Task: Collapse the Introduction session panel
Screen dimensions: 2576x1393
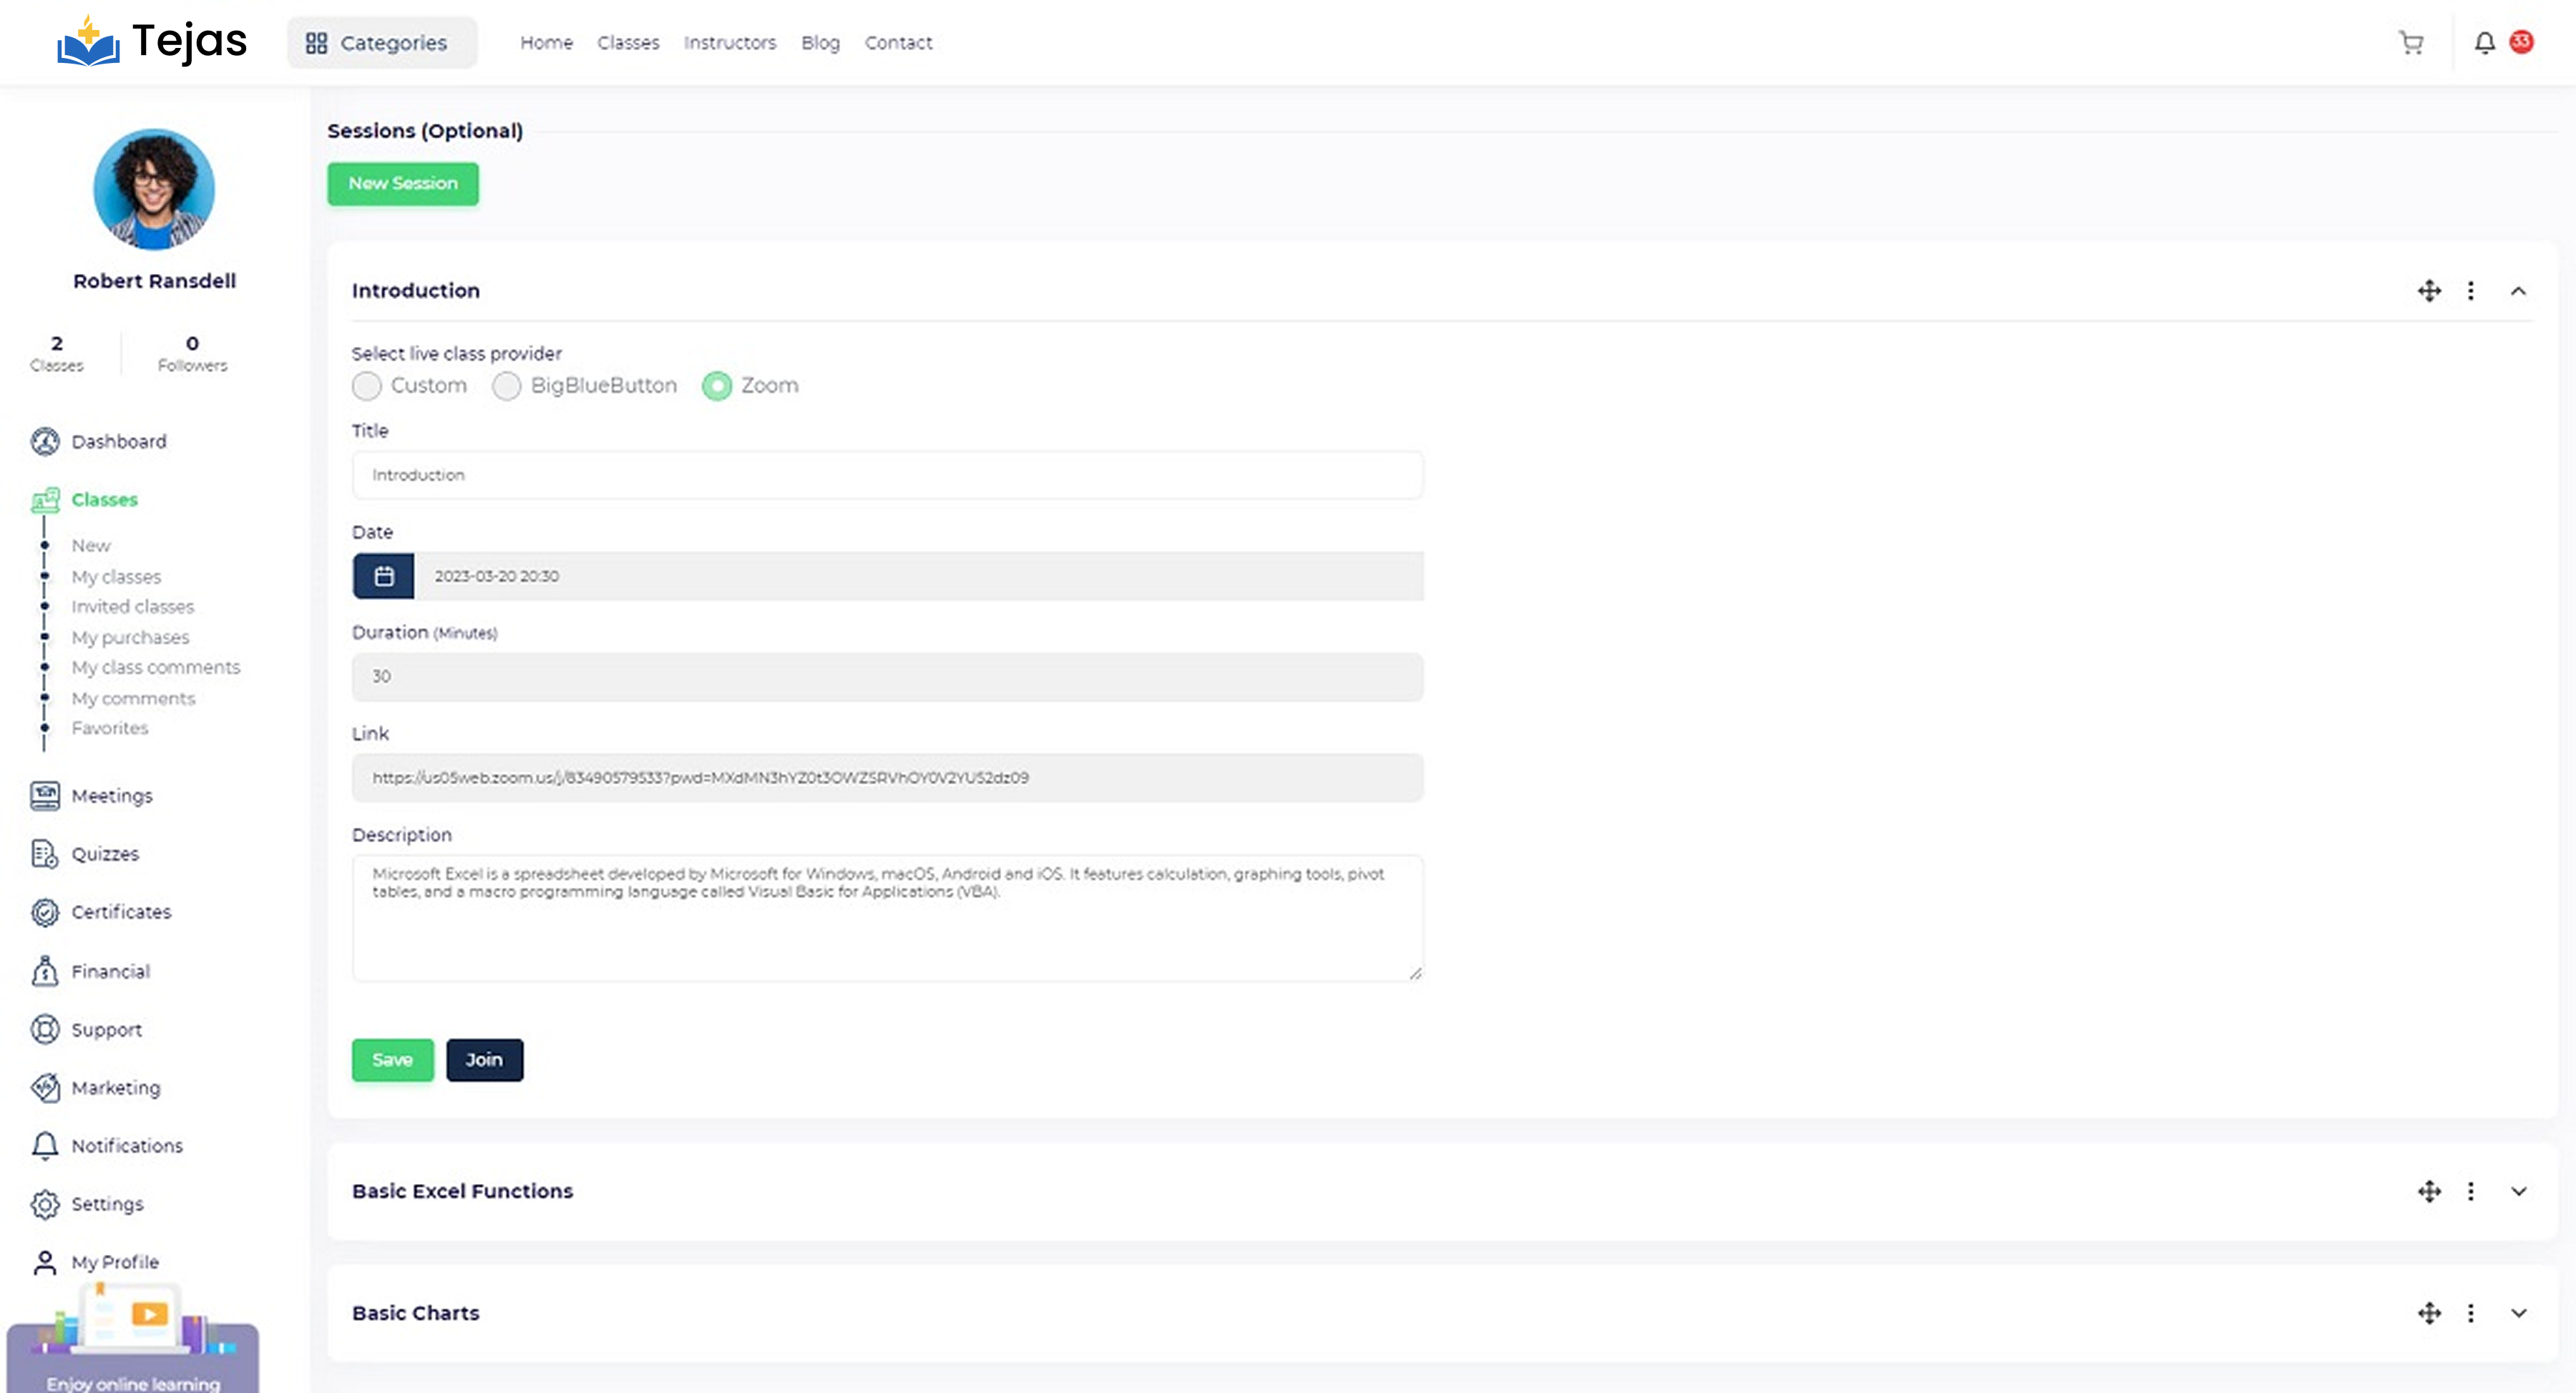Action: (2518, 291)
